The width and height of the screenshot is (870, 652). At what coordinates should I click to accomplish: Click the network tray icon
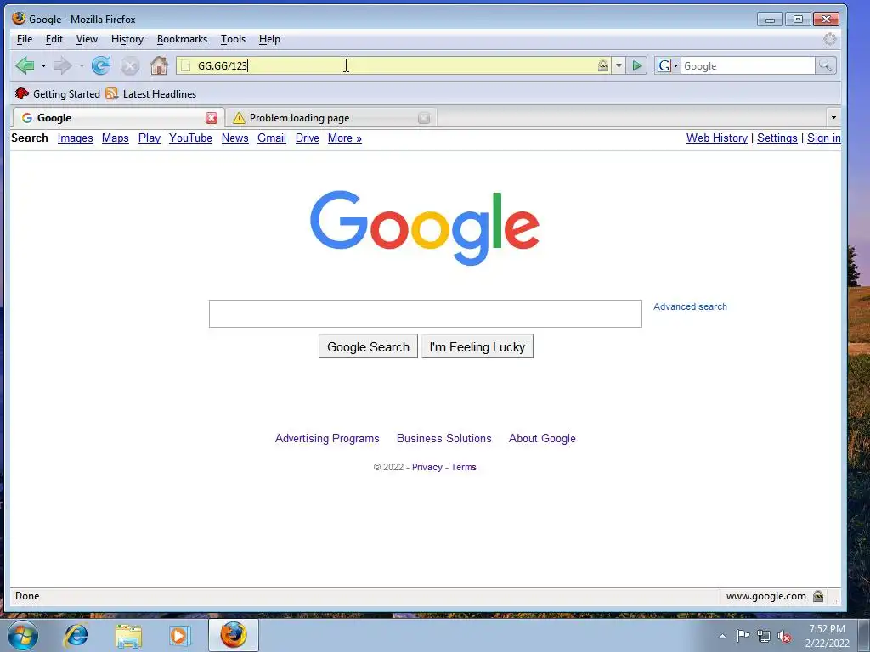coord(764,636)
